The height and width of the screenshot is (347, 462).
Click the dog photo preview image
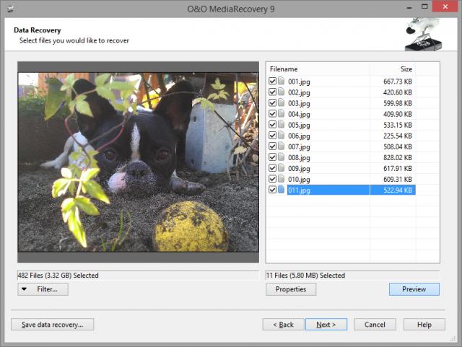(138, 162)
